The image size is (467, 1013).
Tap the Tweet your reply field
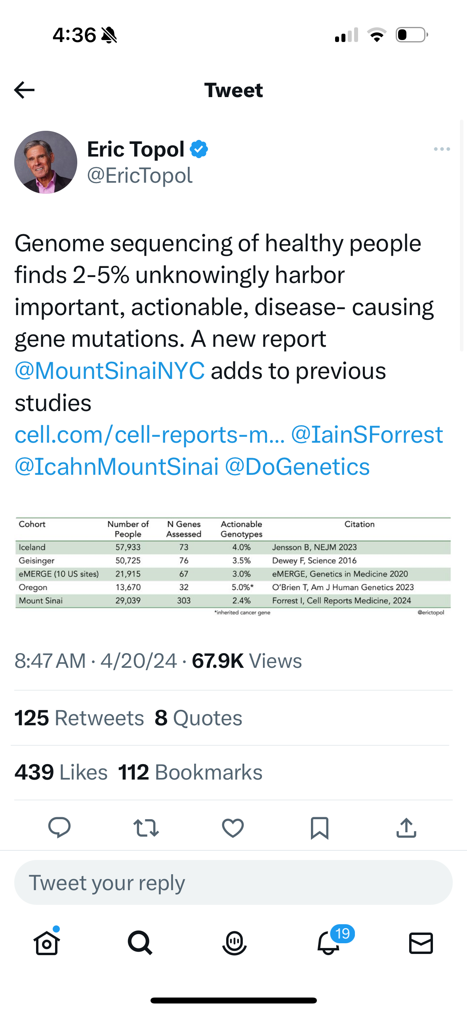coord(233,882)
